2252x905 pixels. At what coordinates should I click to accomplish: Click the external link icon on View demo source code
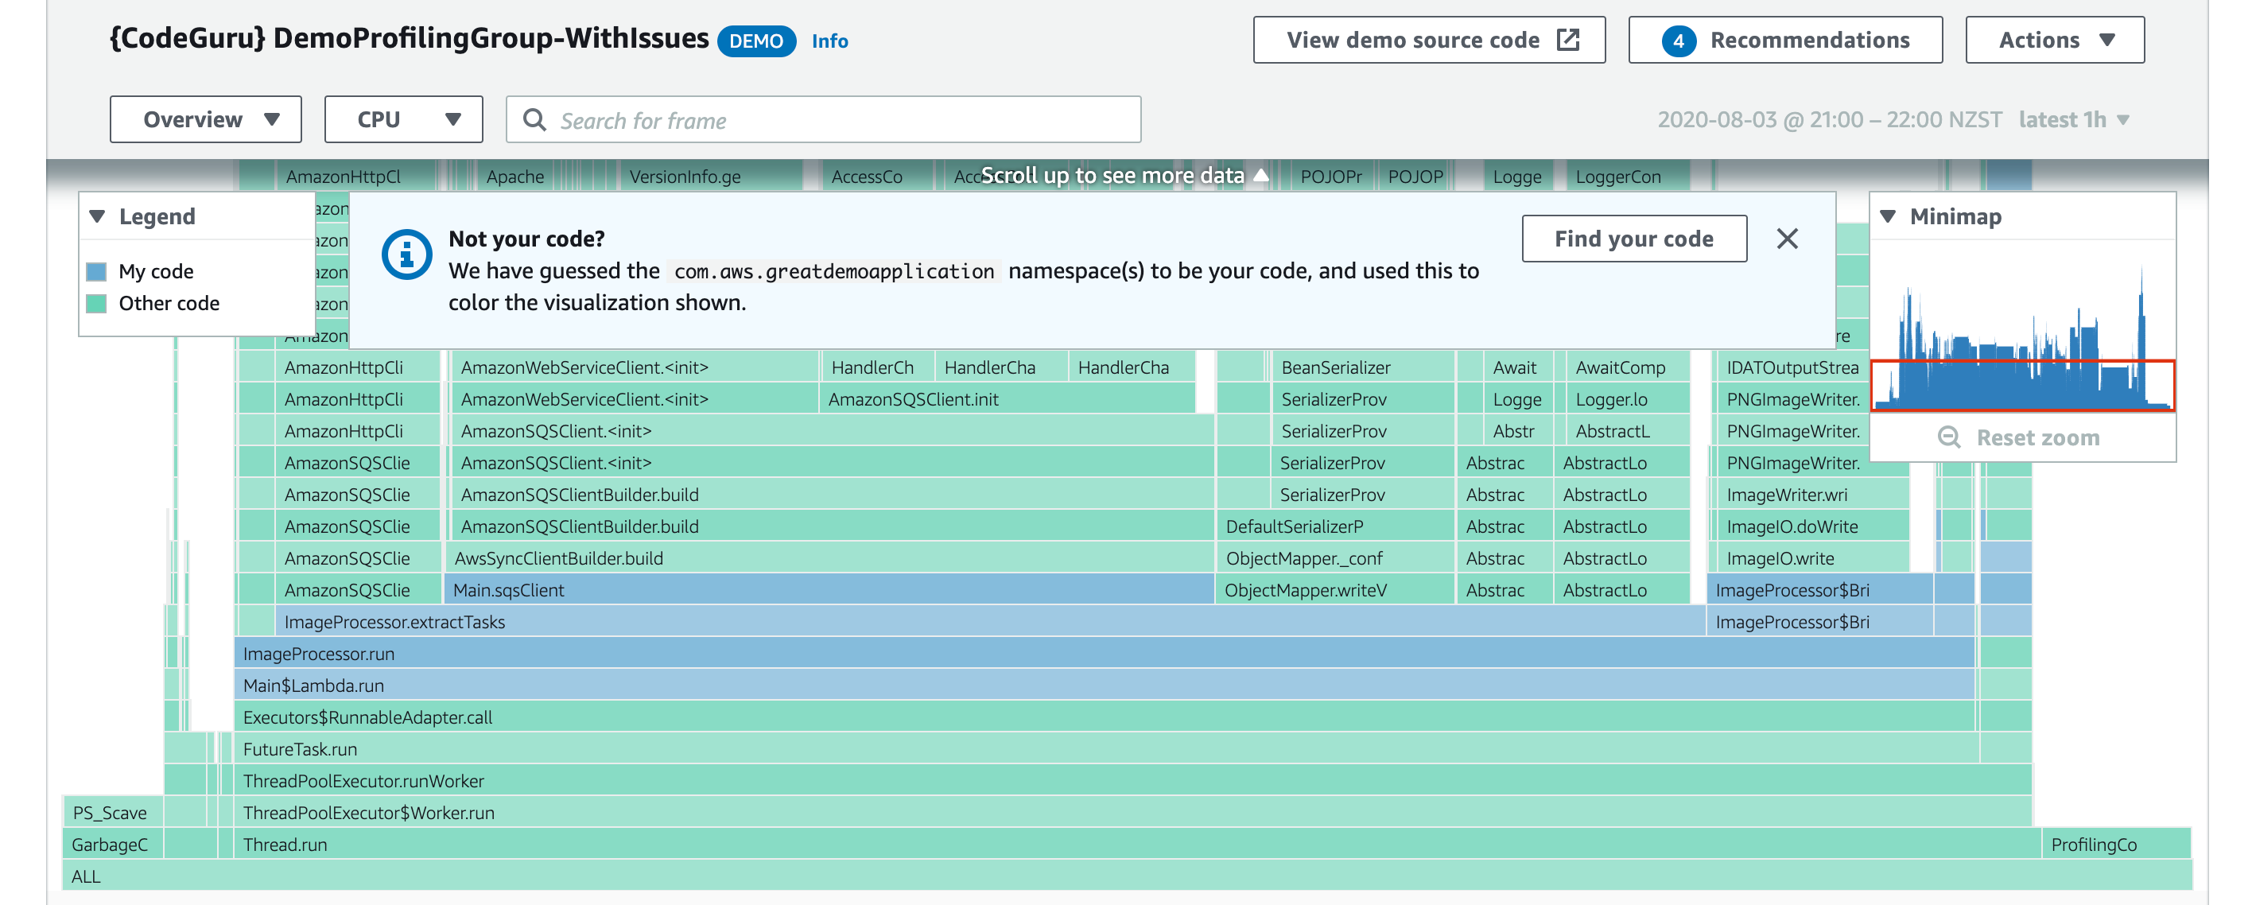click(x=1568, y=39)
